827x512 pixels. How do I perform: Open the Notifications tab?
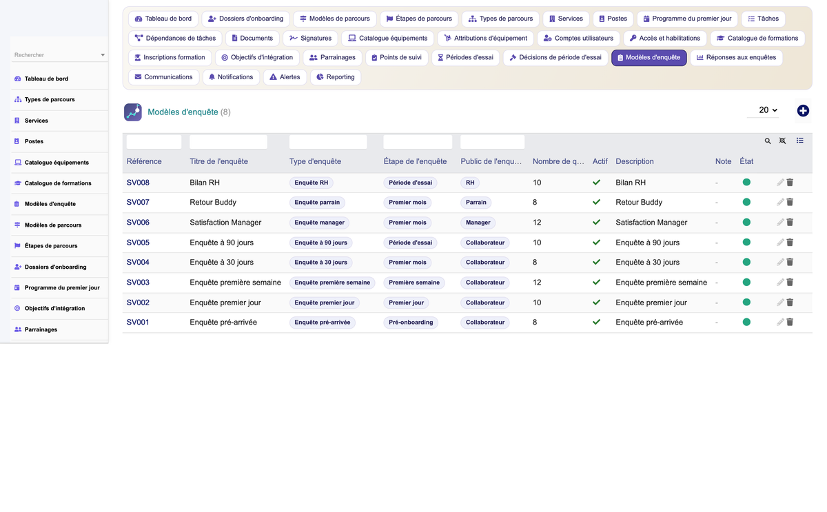tap(231, 77)
